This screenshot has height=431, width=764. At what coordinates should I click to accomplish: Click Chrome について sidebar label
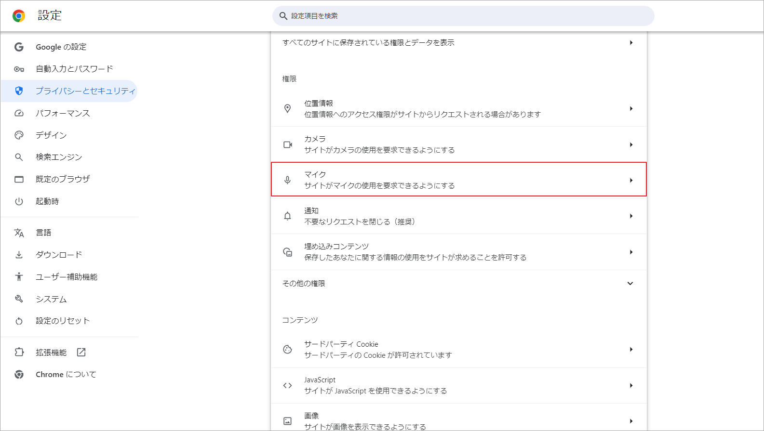[x=66, y=375]
